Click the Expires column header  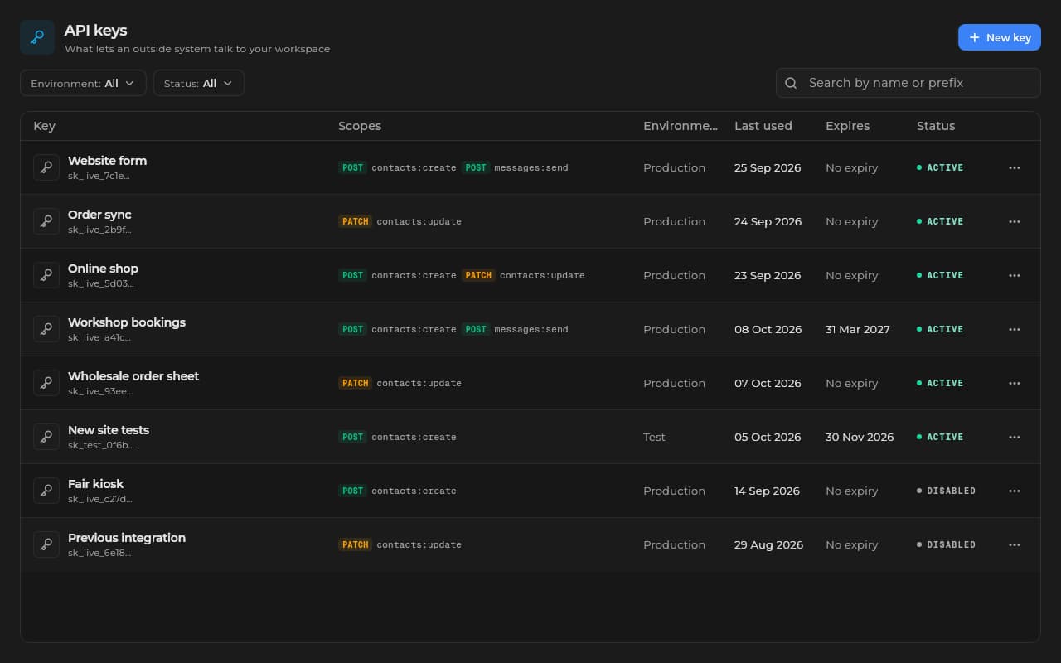848,126
